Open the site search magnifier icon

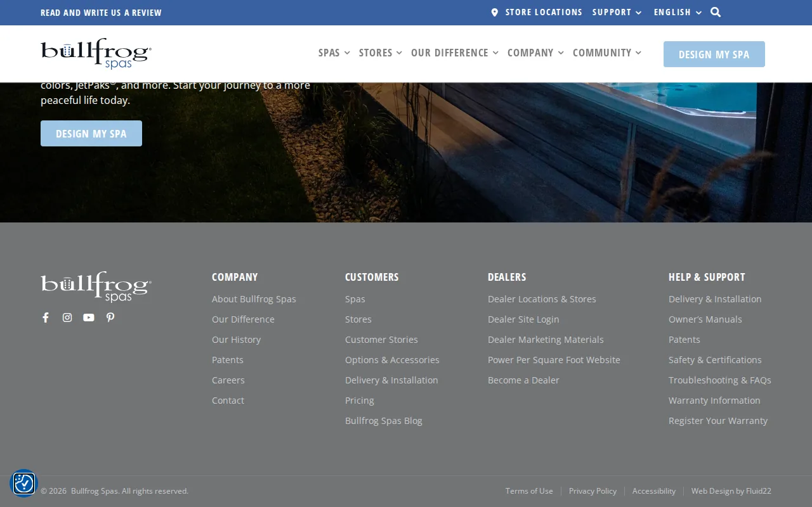tap(716, 12)
